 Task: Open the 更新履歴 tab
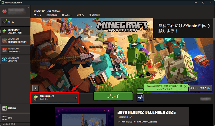pyautogui.click(x=94, y=15)
